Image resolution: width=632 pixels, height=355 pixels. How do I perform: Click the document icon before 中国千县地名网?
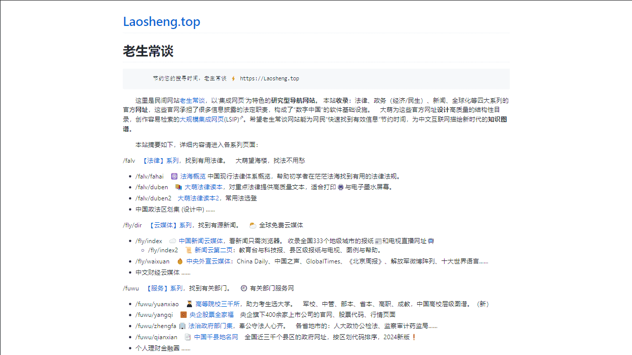pos(187,337)
